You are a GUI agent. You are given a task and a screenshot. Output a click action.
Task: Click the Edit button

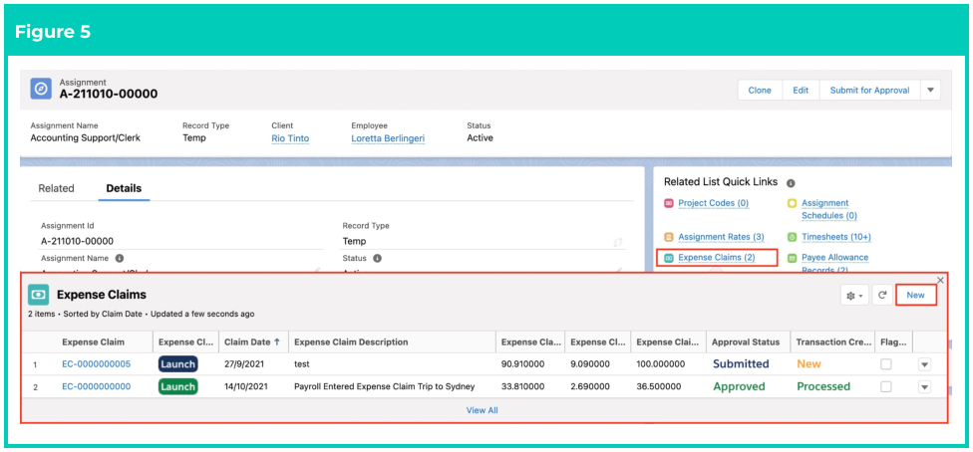801,90
